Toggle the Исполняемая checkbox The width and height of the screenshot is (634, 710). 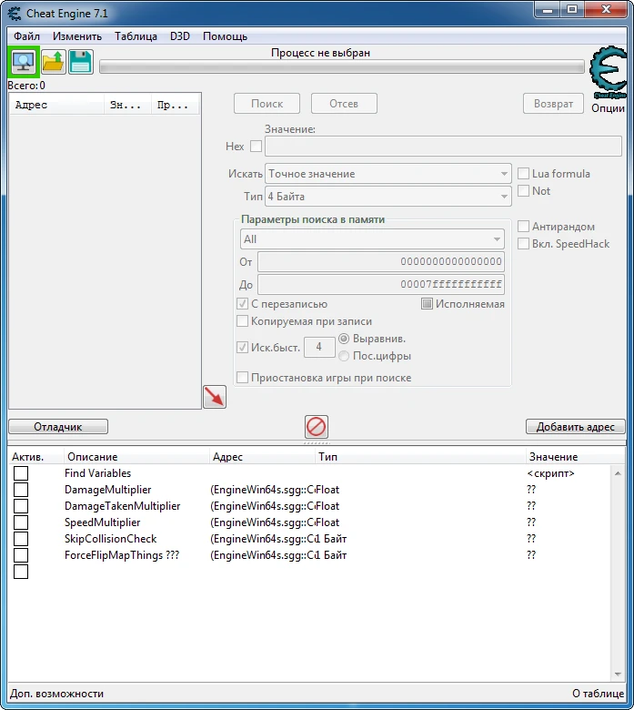[427, 303]
